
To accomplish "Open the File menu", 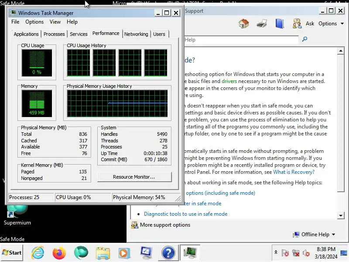I will pos(15,22).
